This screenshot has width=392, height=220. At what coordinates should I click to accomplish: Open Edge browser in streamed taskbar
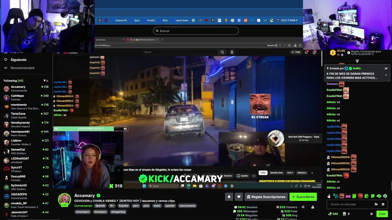(188, 186)
